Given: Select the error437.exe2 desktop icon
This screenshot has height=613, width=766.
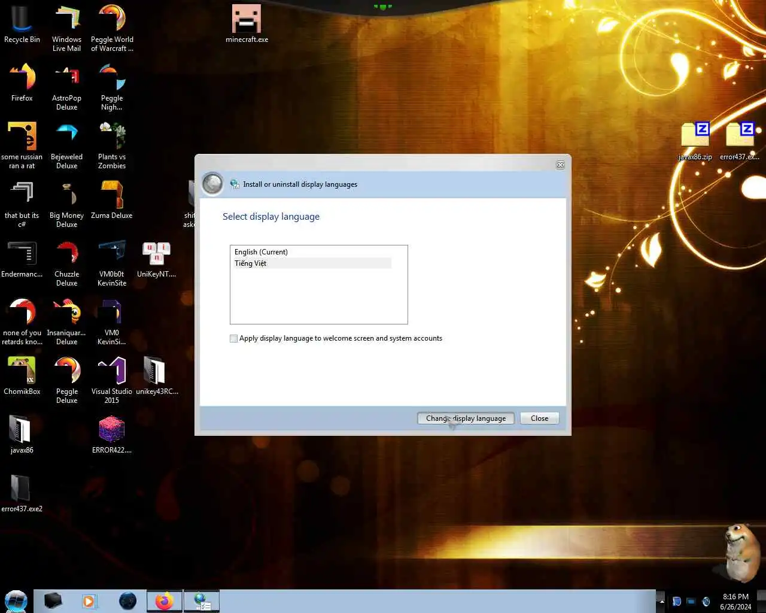Looking at the screenshot, I should pyautogui.click(x=22, y=494).
